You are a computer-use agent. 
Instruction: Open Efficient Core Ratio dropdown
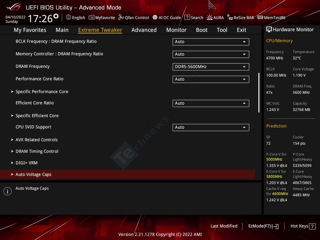tap(211, 103)
